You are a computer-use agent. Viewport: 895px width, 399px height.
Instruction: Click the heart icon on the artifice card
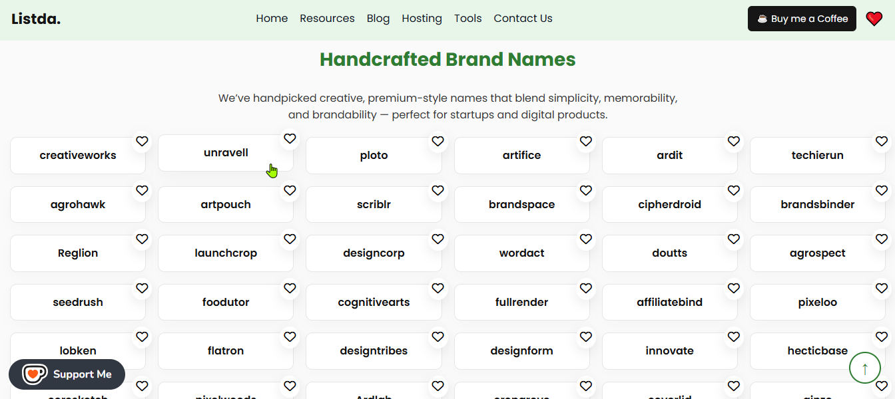[585, 141]
